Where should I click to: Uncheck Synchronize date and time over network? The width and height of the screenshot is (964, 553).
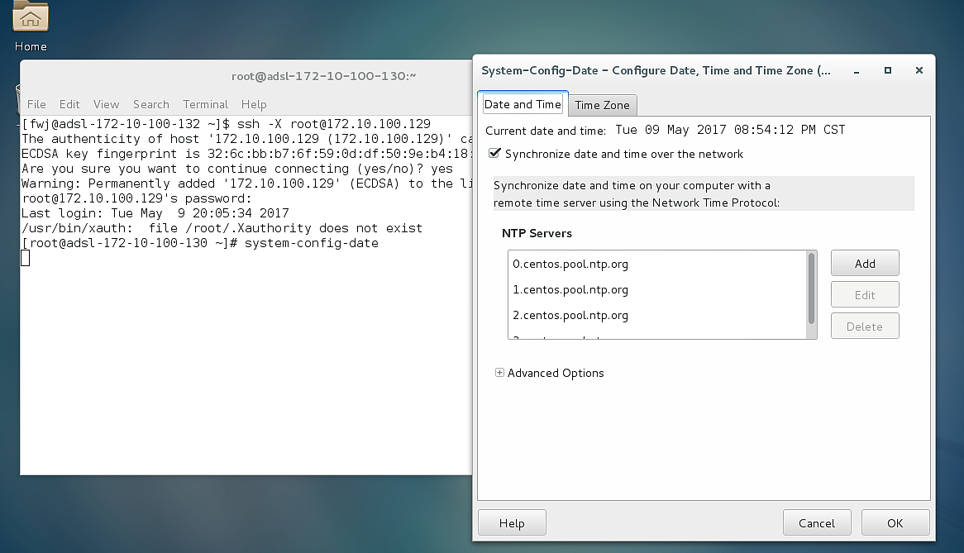tap(495, 154)
